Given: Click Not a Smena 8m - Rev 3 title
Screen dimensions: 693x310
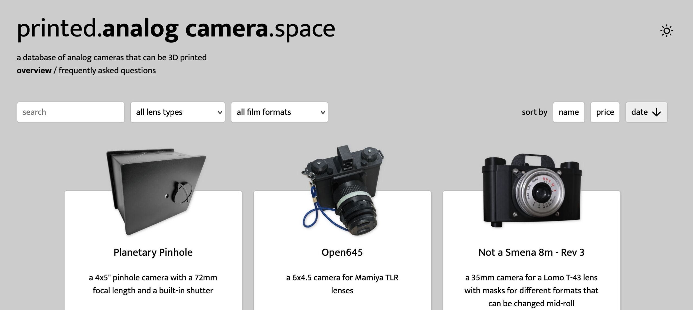Looking at the screenshot, I should [531, 252].
